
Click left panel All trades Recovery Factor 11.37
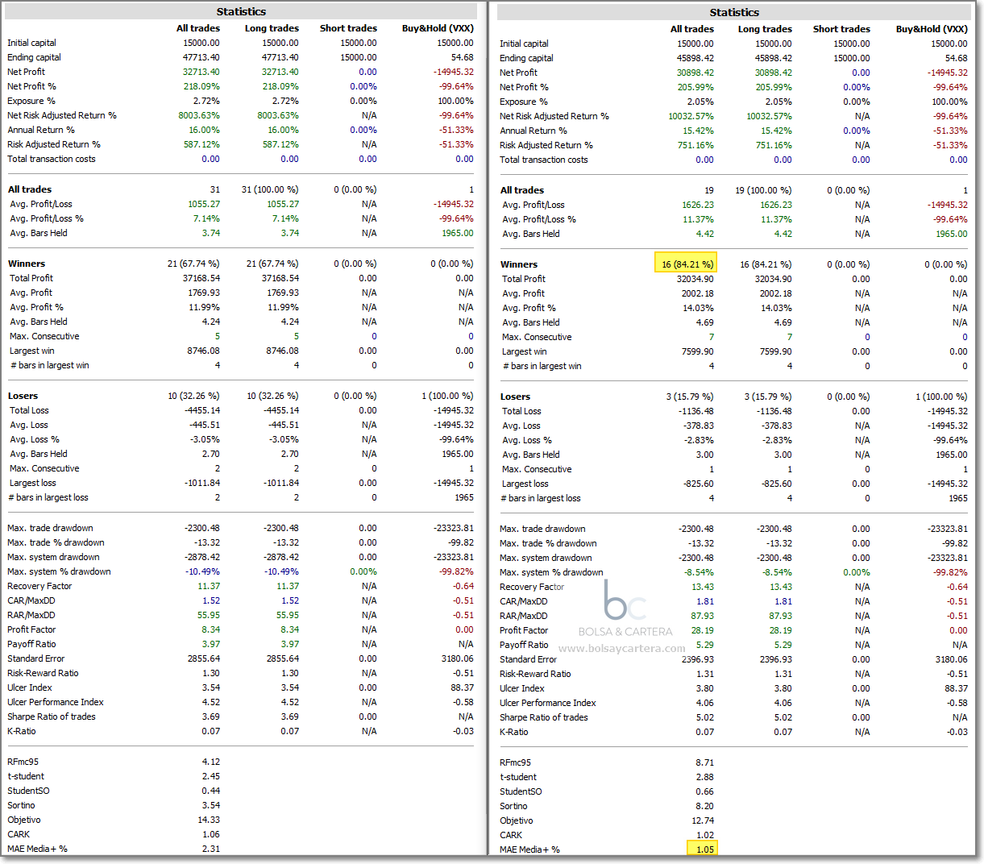coord(209,586)
